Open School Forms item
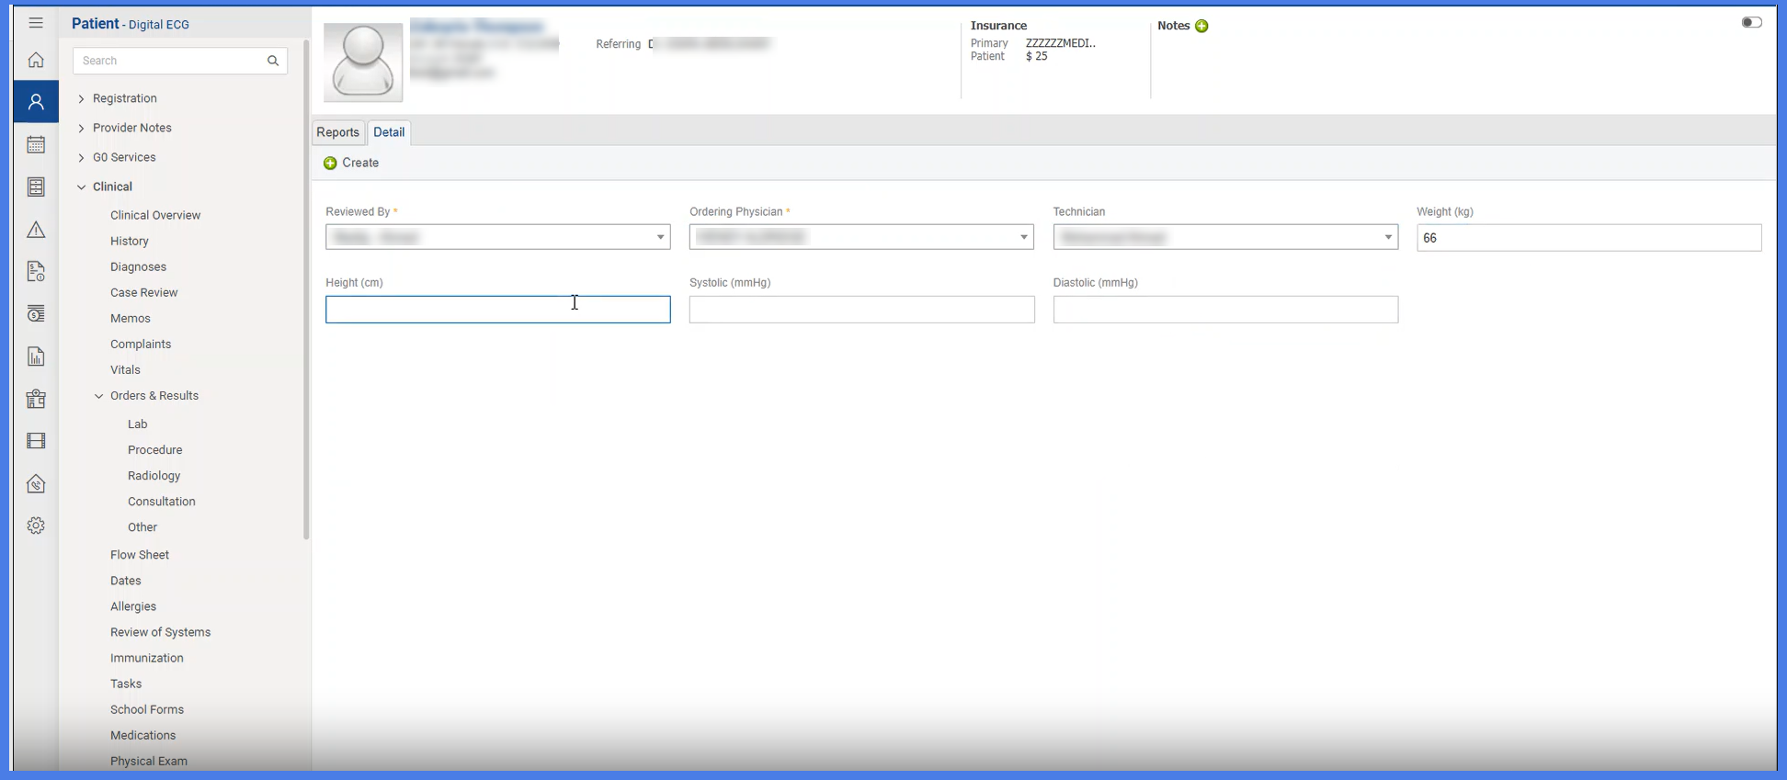Viewport: 1787px width, 780px height. pos(147,709)
